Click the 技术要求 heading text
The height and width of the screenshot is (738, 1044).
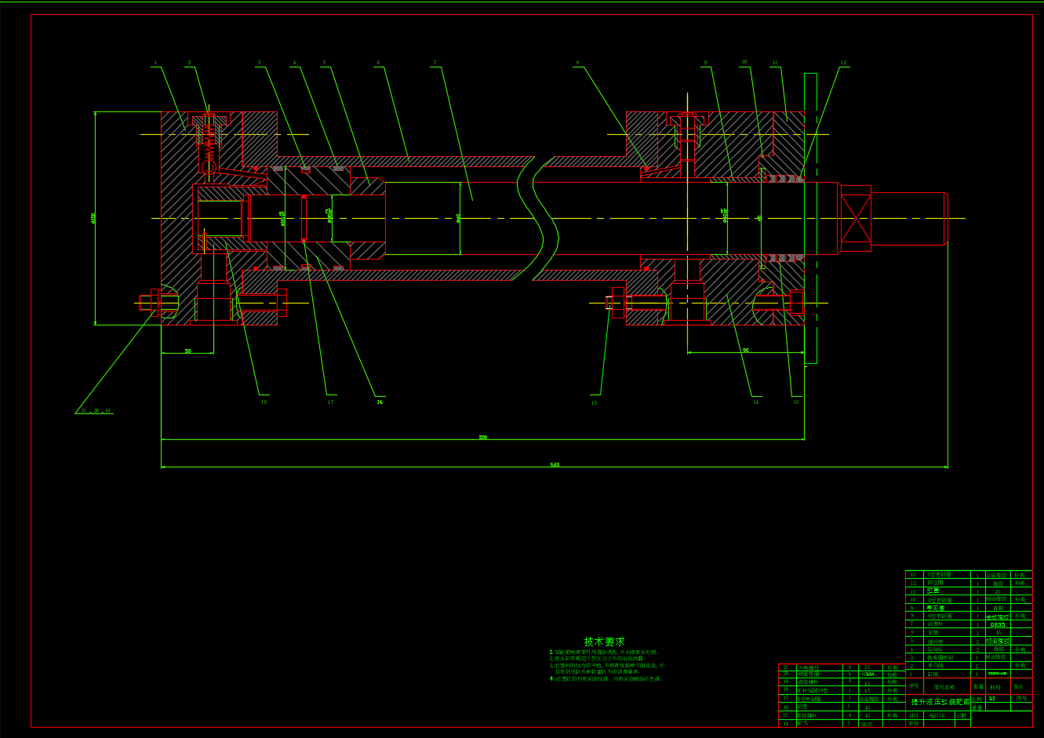click(604, 642)
